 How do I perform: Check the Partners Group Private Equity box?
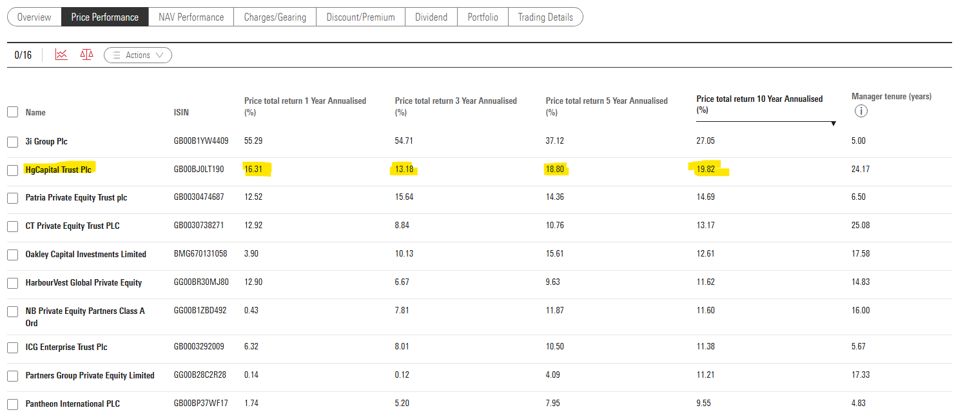click(12, 376)
